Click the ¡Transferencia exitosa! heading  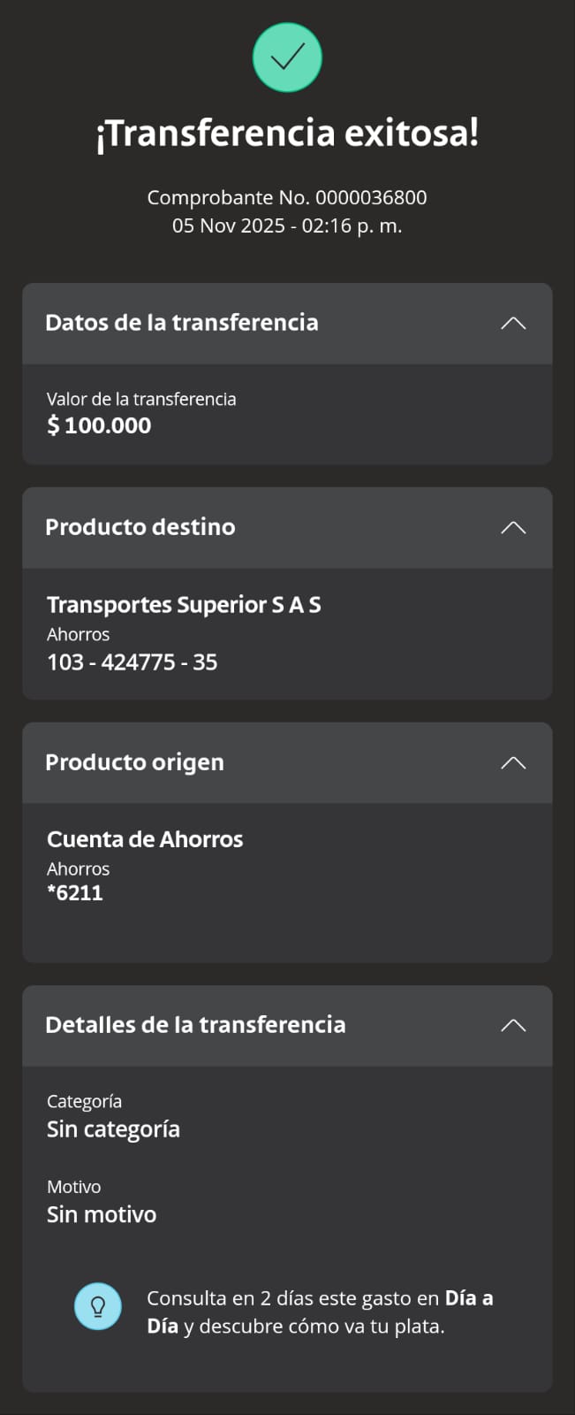click(x=287, y=134)
